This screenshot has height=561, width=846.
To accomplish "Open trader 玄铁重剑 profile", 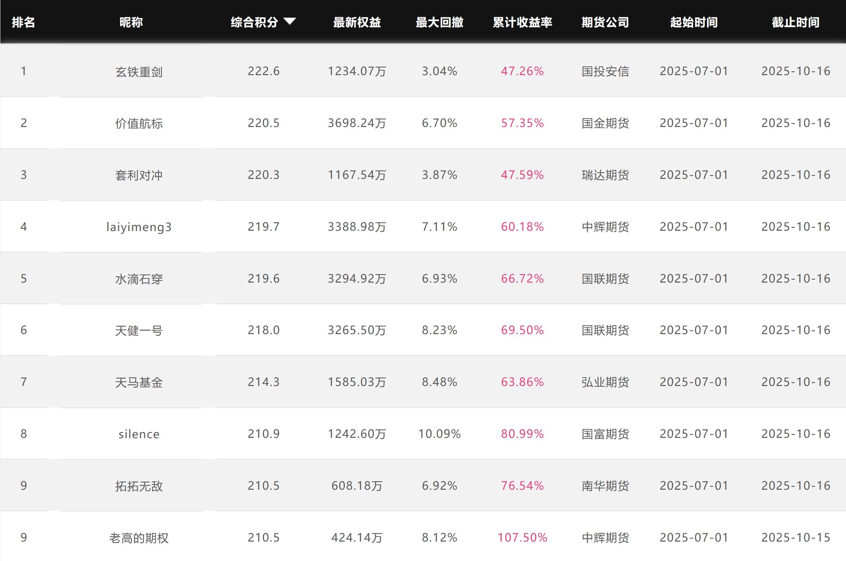I will [139, 72].
